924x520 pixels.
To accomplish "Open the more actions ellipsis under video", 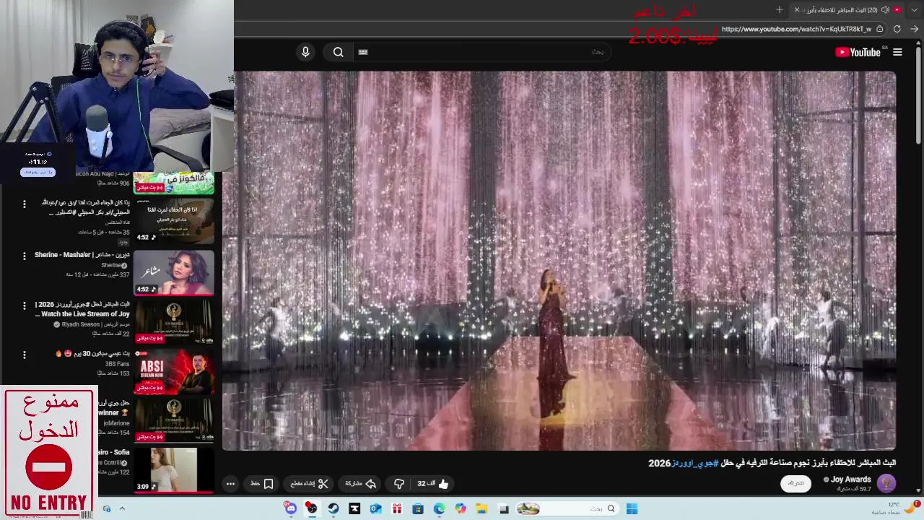I will point(230,484).
